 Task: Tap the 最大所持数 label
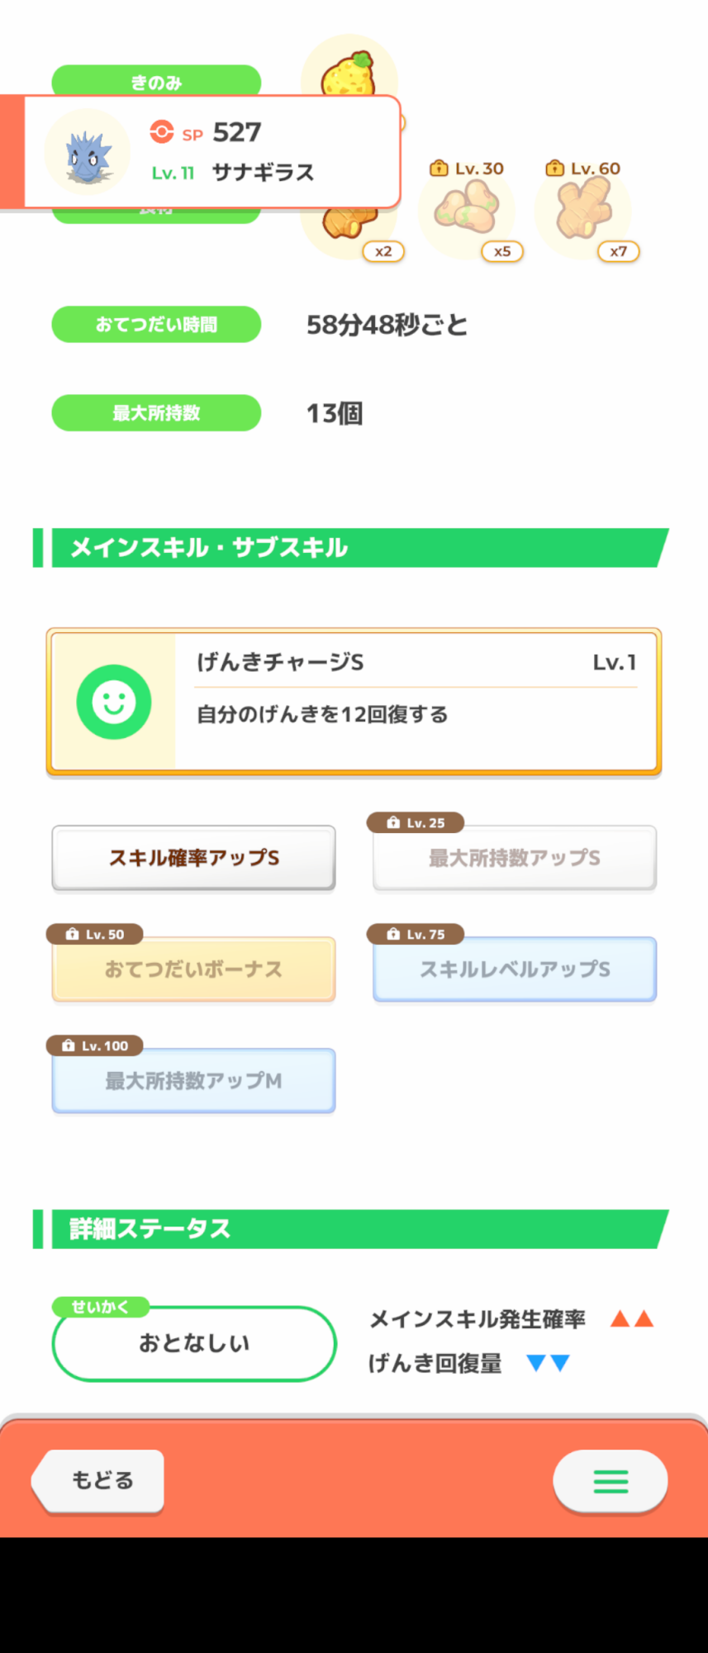coord(156,413)
